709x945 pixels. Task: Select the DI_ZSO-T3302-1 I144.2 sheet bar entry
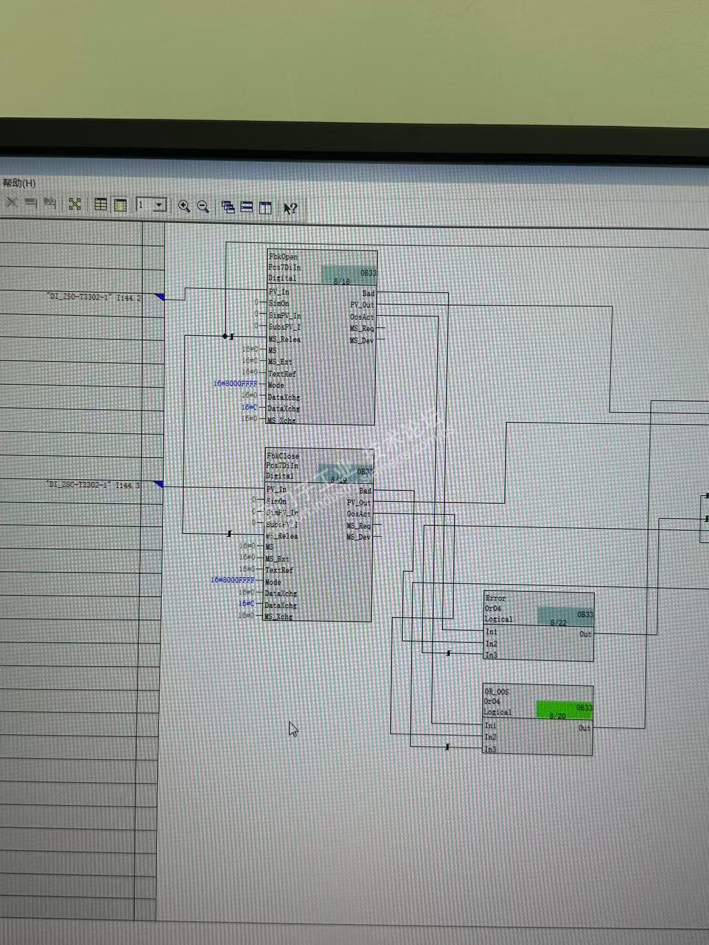(94, 297)
